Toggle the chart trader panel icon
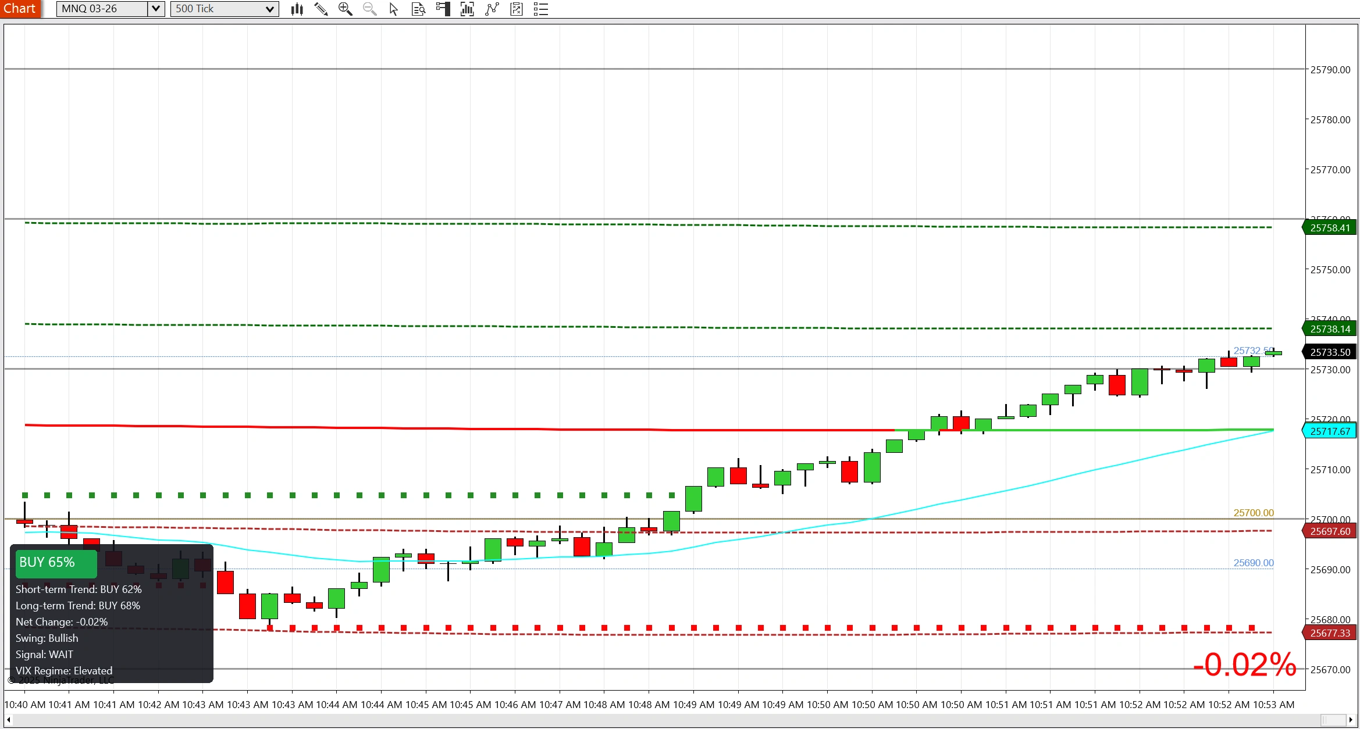Image resolution: width=1360 pixels, height=729 pixels. coord(443,9)
